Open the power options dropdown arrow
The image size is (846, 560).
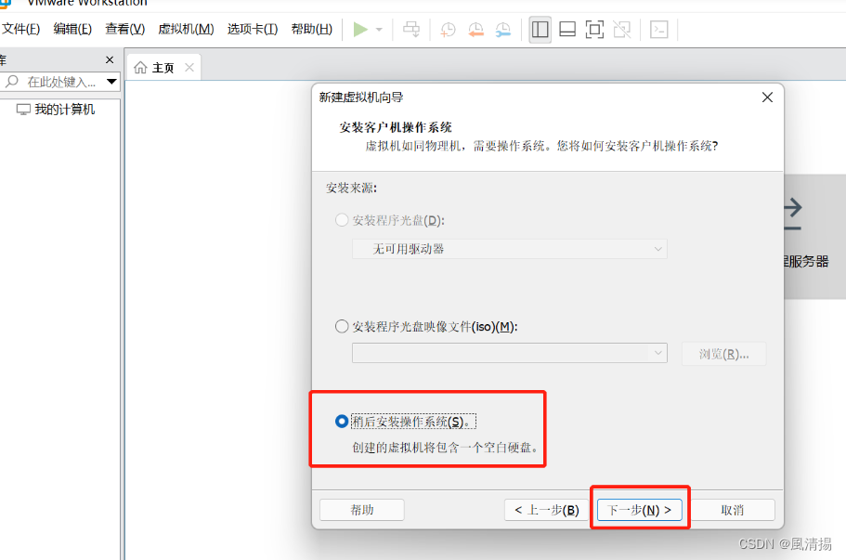tap(379, 30)
